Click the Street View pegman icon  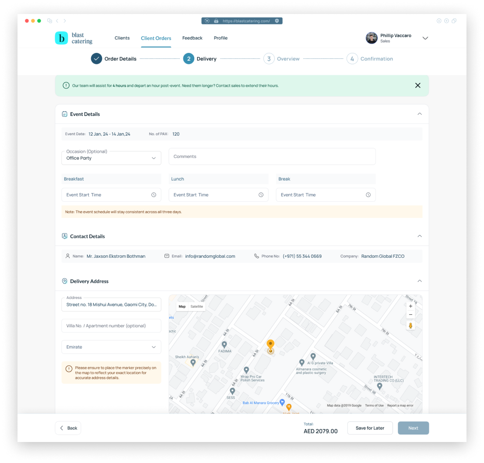coord(410,326)
